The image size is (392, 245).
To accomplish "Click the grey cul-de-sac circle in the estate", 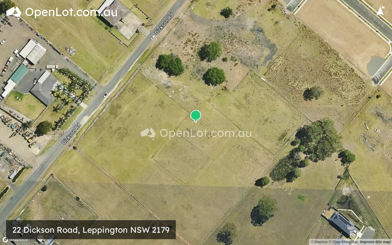I will 375,65.
